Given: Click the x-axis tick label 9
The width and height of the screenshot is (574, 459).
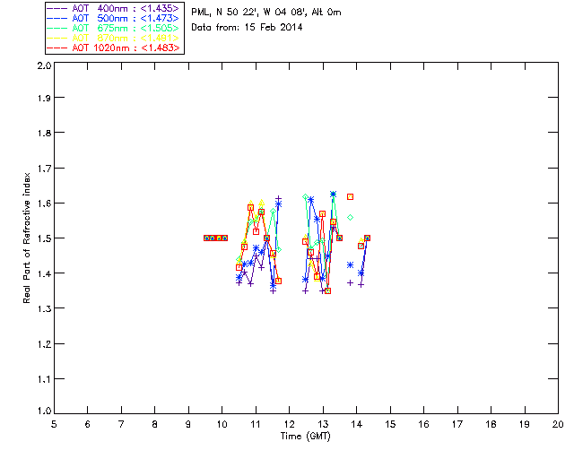Looking at the screenshot, I should 188,424.
